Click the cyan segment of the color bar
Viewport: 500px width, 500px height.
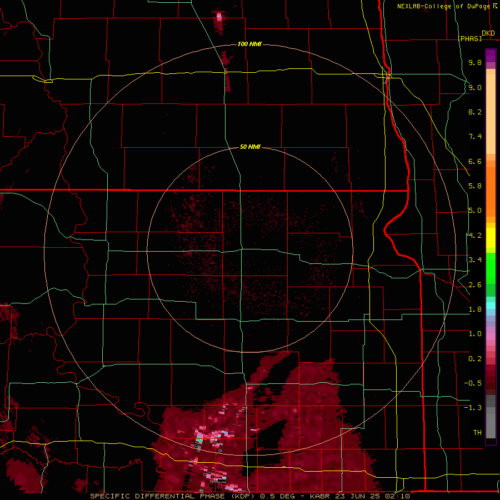[491, 306]
